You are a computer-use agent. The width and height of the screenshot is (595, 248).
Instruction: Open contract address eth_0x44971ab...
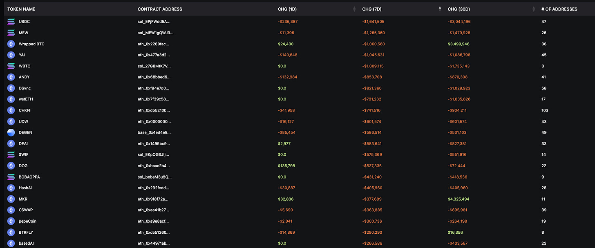click(153, 243)
